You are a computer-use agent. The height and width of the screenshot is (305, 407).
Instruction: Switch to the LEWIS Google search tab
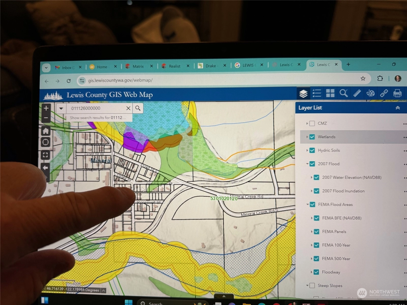pos(249,65)
